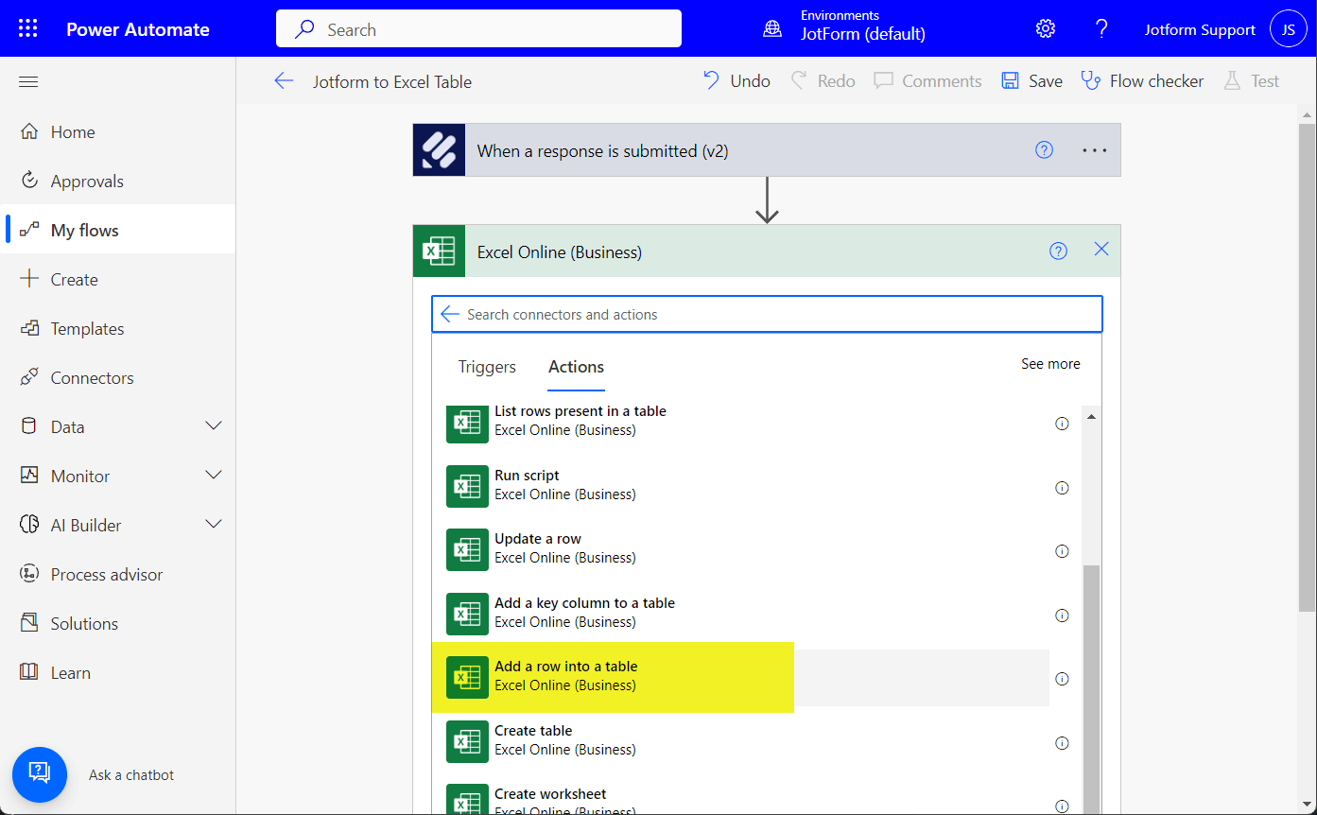Click the help question mark in header
The image size is (1317, 815).
coord(1101,28)
